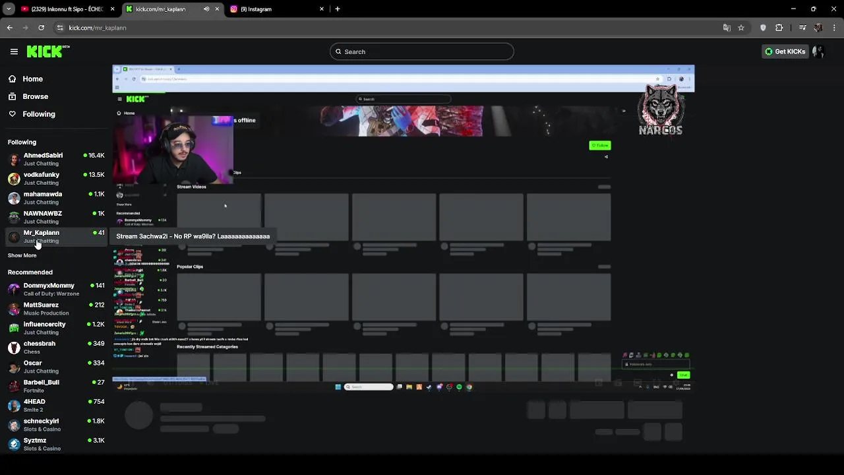Viewport: 844px width, 475px height.
Task: Open the Chrome profile avatar
Action: click(x=818, y=28)
